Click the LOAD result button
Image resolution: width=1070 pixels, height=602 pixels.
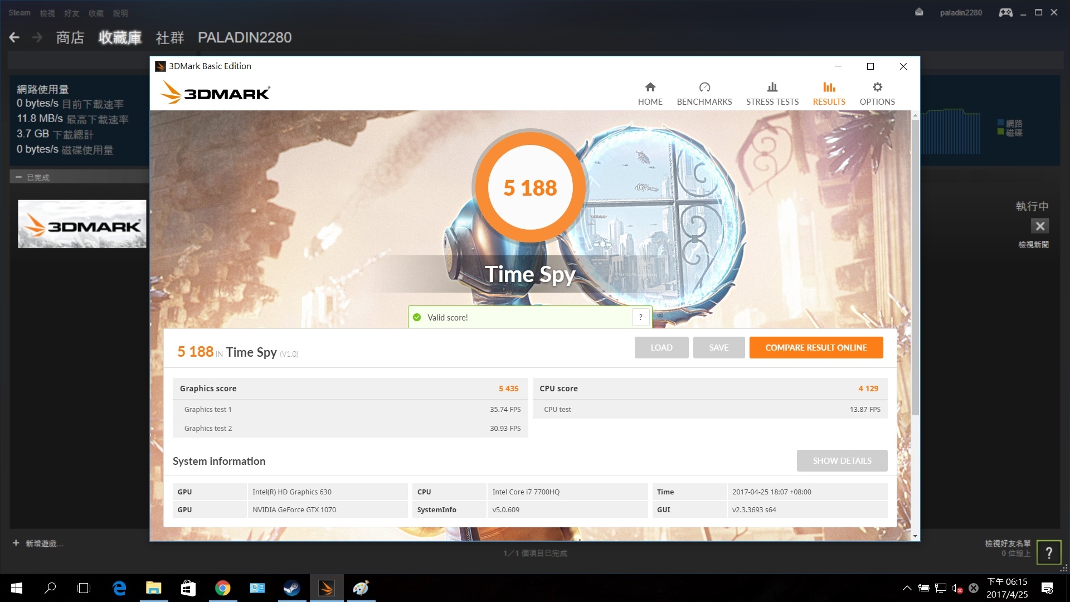662,347
